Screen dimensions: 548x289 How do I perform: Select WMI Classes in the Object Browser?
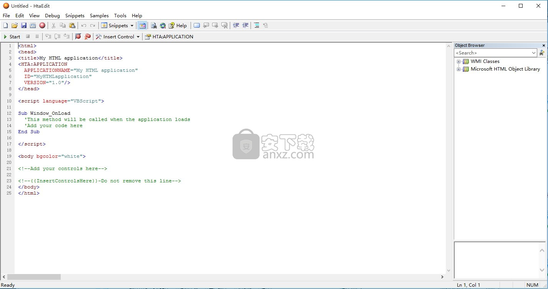point(485,61)
